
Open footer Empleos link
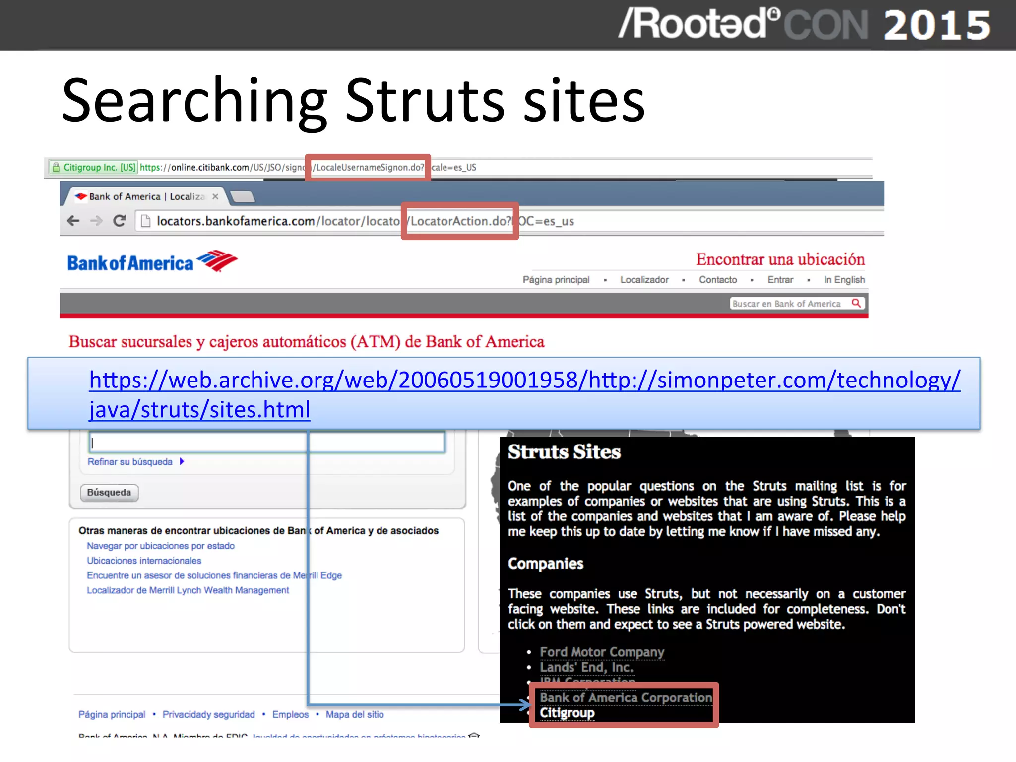click(x=290, y=714)
